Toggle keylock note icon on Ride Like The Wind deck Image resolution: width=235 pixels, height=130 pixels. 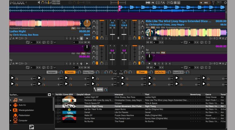[x=226, y=38]
